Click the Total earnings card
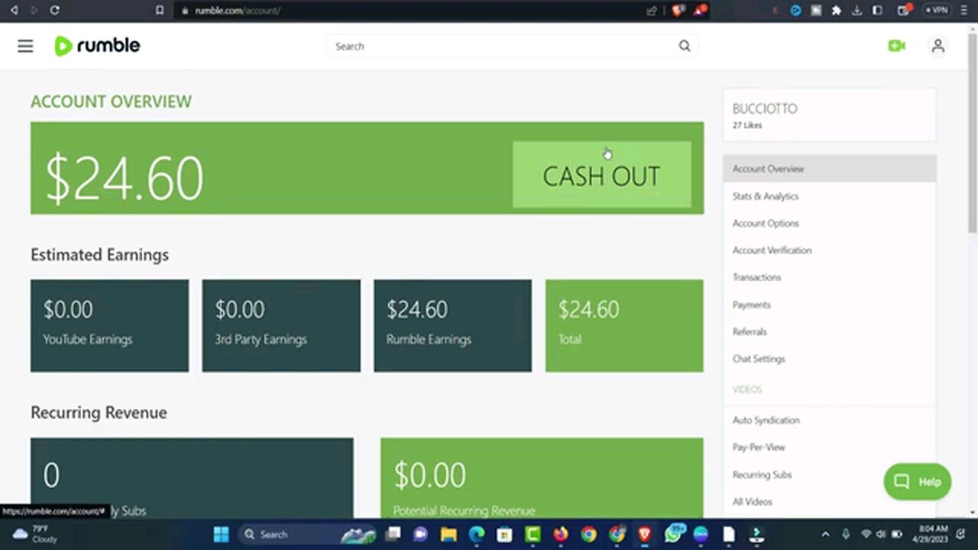Screen dimensions: 978x550 [624, 325]
